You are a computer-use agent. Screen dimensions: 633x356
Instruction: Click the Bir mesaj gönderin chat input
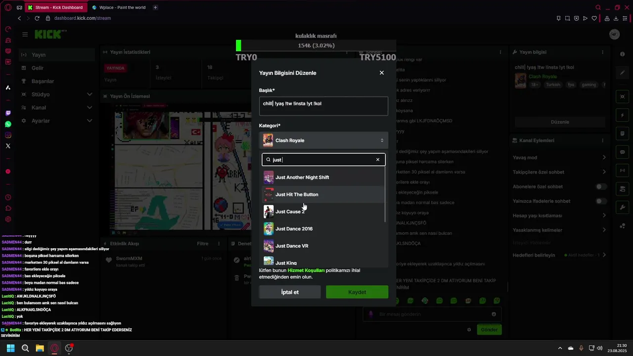coord(432,314)
